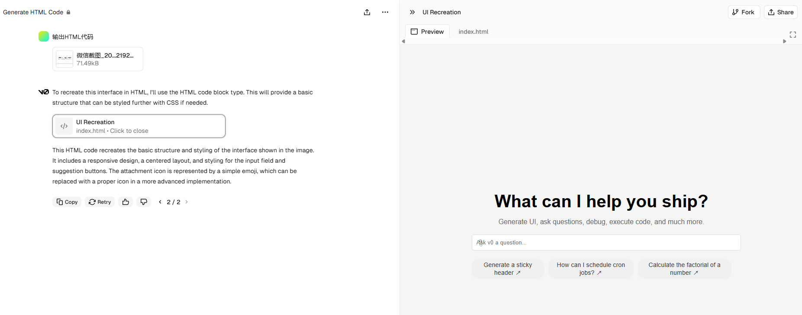Choose the How can I schedule cron jobs suggestion
Screen dimensions: 802x315
tap(590, 269)
